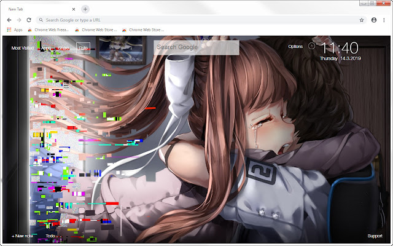Open the Todo list
Screen dimensions: 393x246
tap(50, 236)
